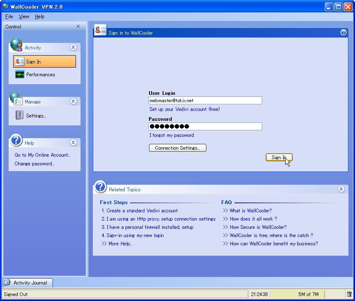
Task: Open WallCooler is free, where is the catch ?
Action: click(x=268, y=235)
